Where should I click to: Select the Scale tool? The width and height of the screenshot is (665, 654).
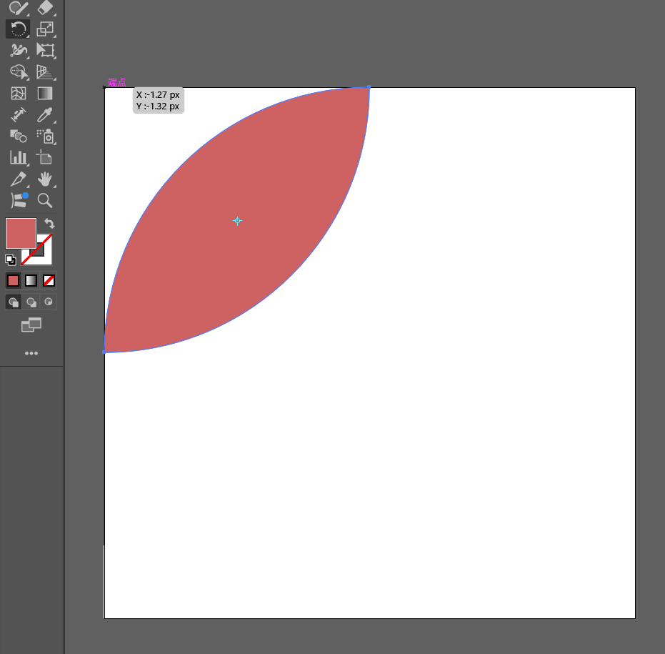(x=45, y=29)
